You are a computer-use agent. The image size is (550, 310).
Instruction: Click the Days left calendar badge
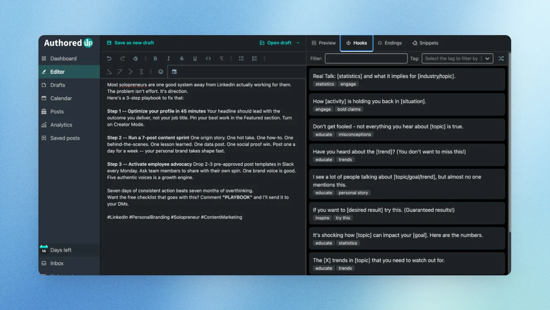tap(44, 250)
